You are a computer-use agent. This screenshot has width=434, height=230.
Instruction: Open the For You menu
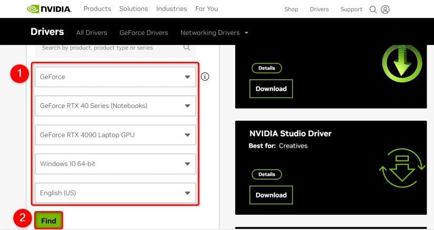click(x=207, y=9)
